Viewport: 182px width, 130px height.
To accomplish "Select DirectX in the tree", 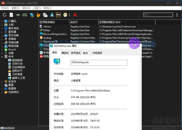I will click(12, 50).
